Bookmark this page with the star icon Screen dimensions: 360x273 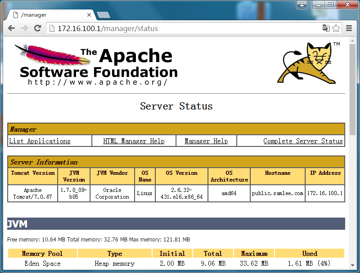pos(336,28)
